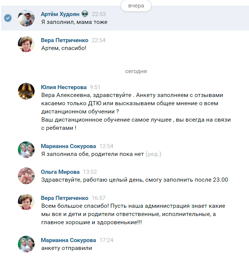This screenshot has height=257, width=249.
Task: Open Ольга Мирова's profile name
Action: click(60, 172)
